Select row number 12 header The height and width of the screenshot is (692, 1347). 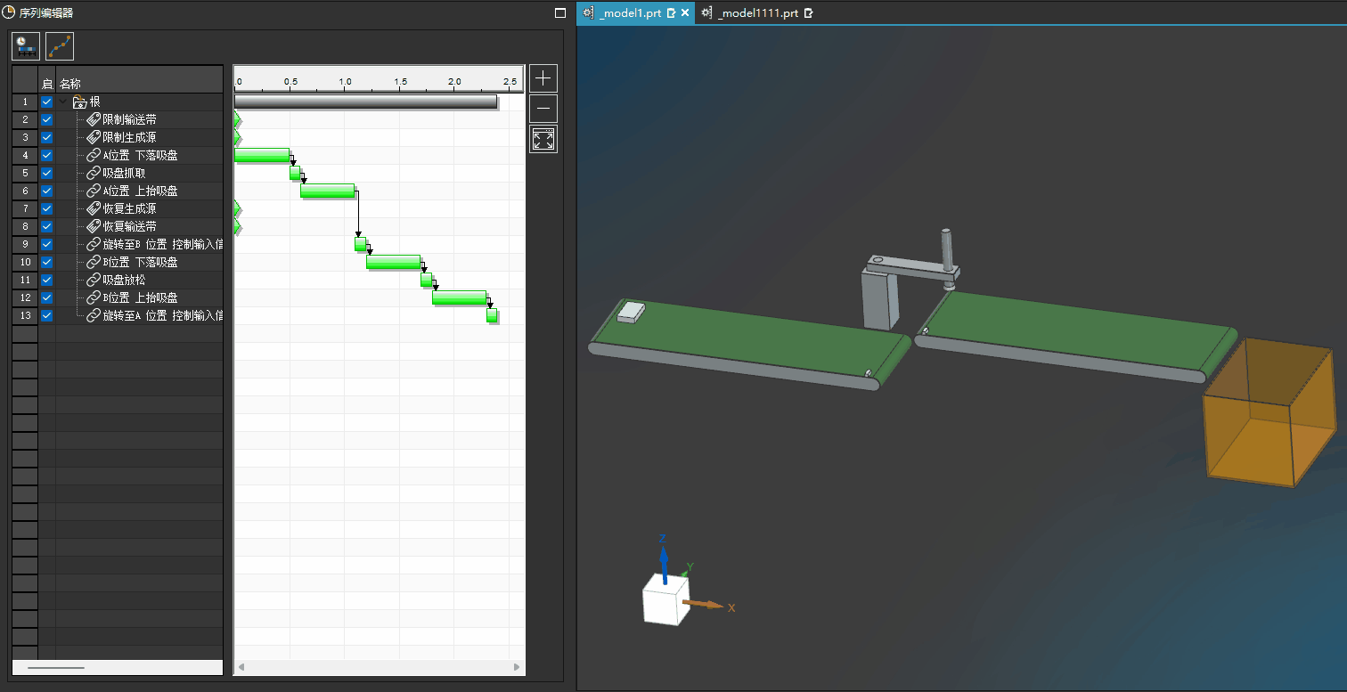point(25,297)
